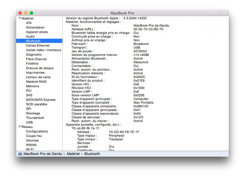Select SCSI parallèle in sidebar

(x=36, y=104)
